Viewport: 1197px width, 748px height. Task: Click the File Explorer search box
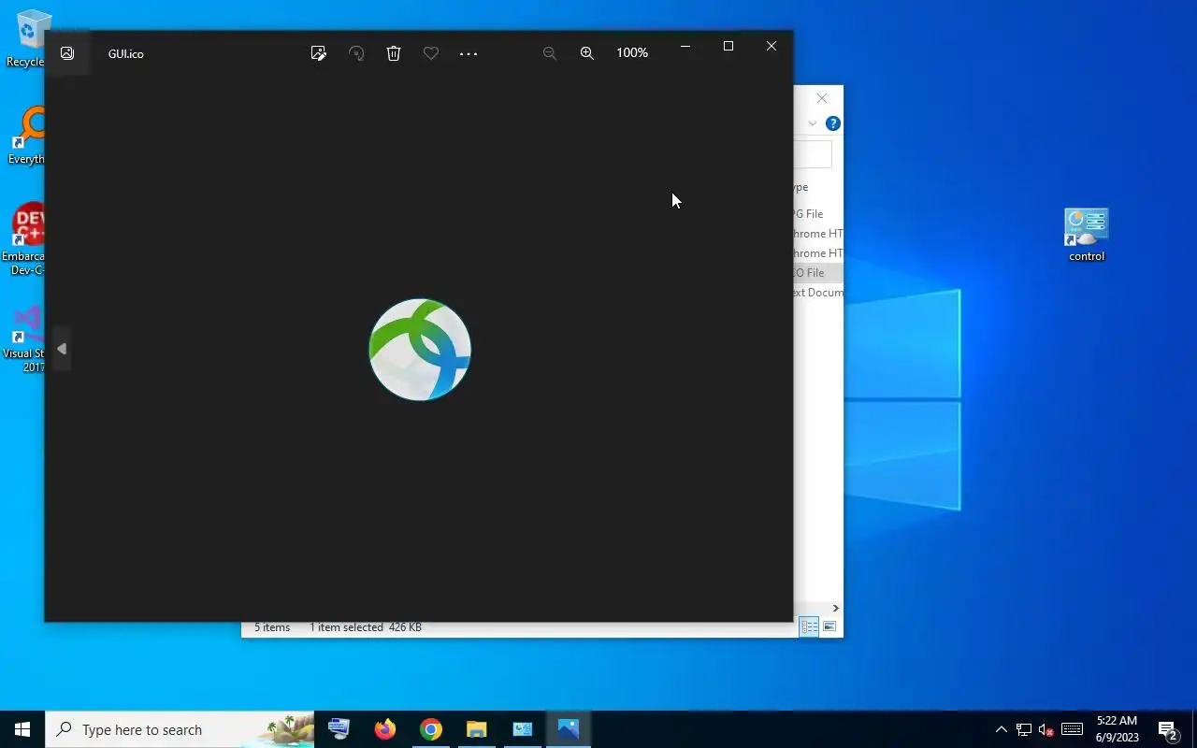pyautogui.click(x=813, y=153)
